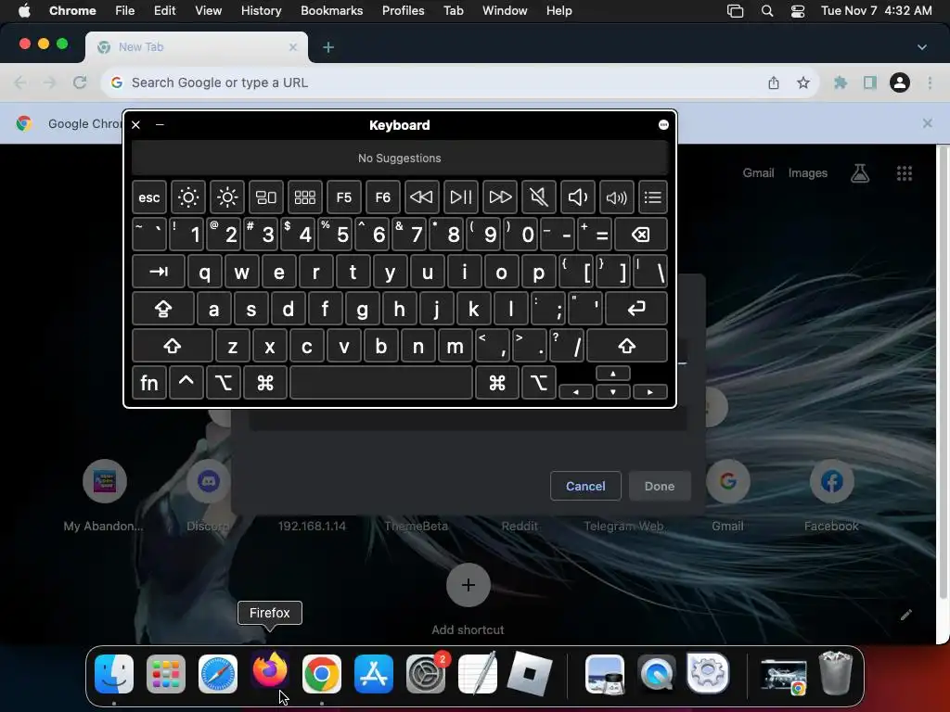Click the brightness down key
The image size is (950, 712).
(187, 197)
